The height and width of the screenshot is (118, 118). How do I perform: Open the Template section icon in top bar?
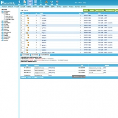coord(36,3)
